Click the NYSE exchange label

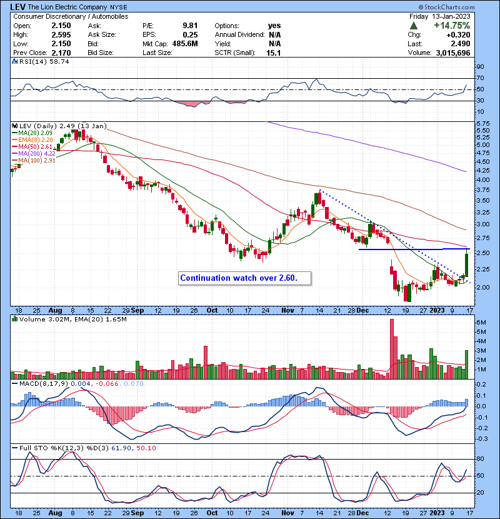tap(118, 7)
